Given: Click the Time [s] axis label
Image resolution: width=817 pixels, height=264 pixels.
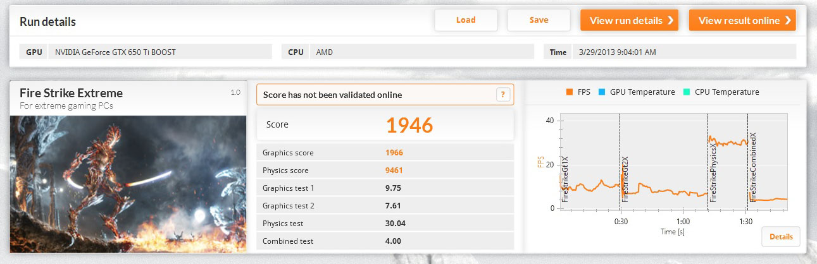Looking at the screenshot, I should (x=673, y=232).
